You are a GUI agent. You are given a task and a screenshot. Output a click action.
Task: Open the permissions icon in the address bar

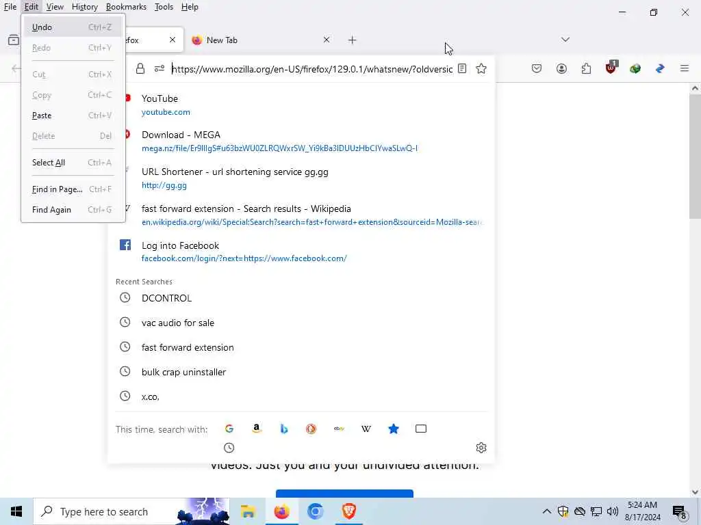(160, 69)
